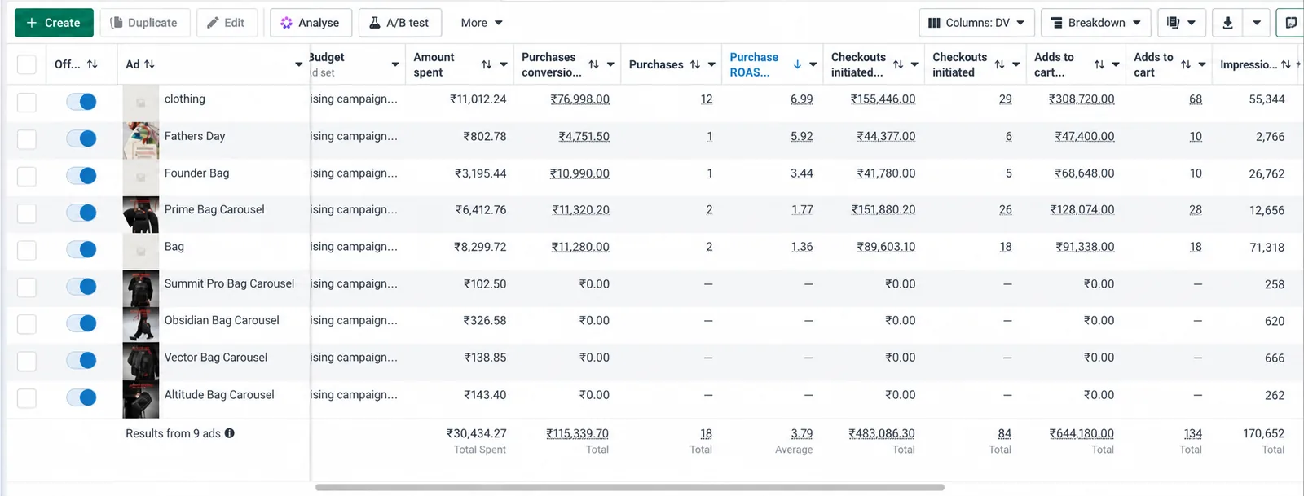Click the Create button

pos(54,23)
